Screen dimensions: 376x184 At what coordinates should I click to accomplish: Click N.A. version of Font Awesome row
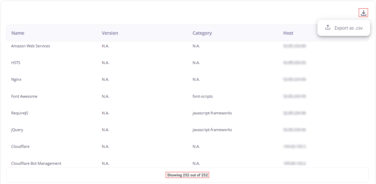[x=106, y=96]
